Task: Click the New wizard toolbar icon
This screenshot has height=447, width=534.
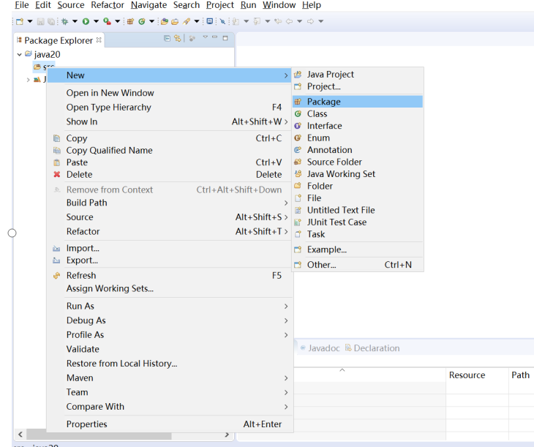Action: 20,21
